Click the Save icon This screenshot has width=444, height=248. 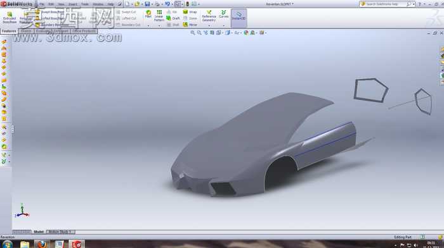coord(147,4)
